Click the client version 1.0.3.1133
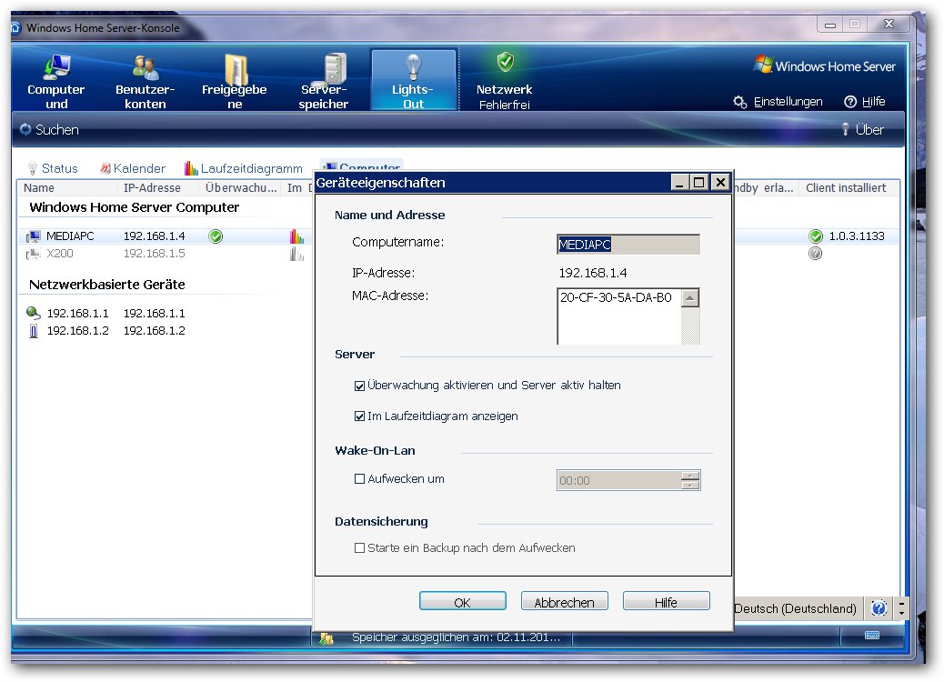Image resolution: width=944 pixels, height=682 pixels. point(857,236)
